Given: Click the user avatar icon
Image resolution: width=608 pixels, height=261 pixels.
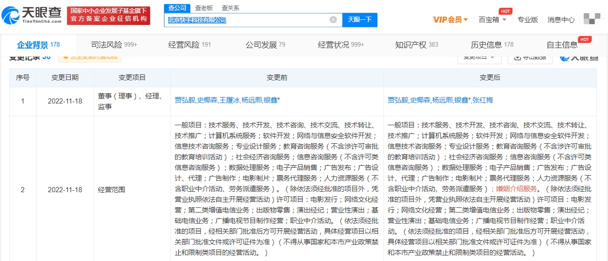Looking at the screenshot, I should pyautogui.click(x=592, y=18).
